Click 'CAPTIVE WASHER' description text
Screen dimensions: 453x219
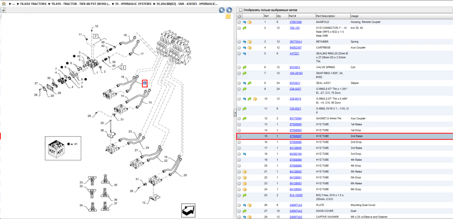pos(327,217)
